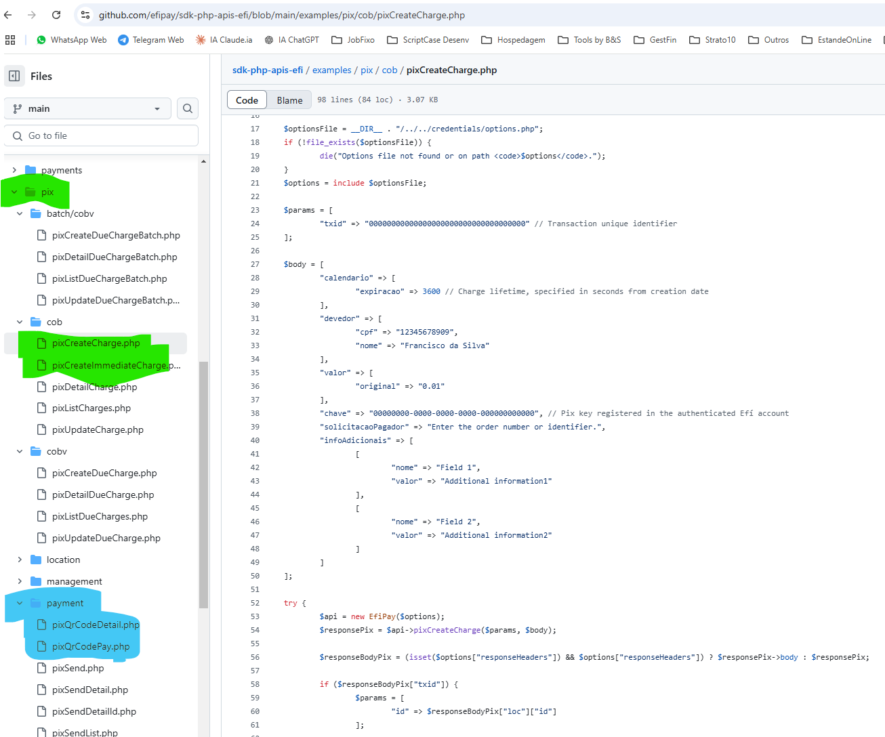Open pixQrCodePay.php in the tree
This screenshot has width=885, height=737.
(91, 646)
